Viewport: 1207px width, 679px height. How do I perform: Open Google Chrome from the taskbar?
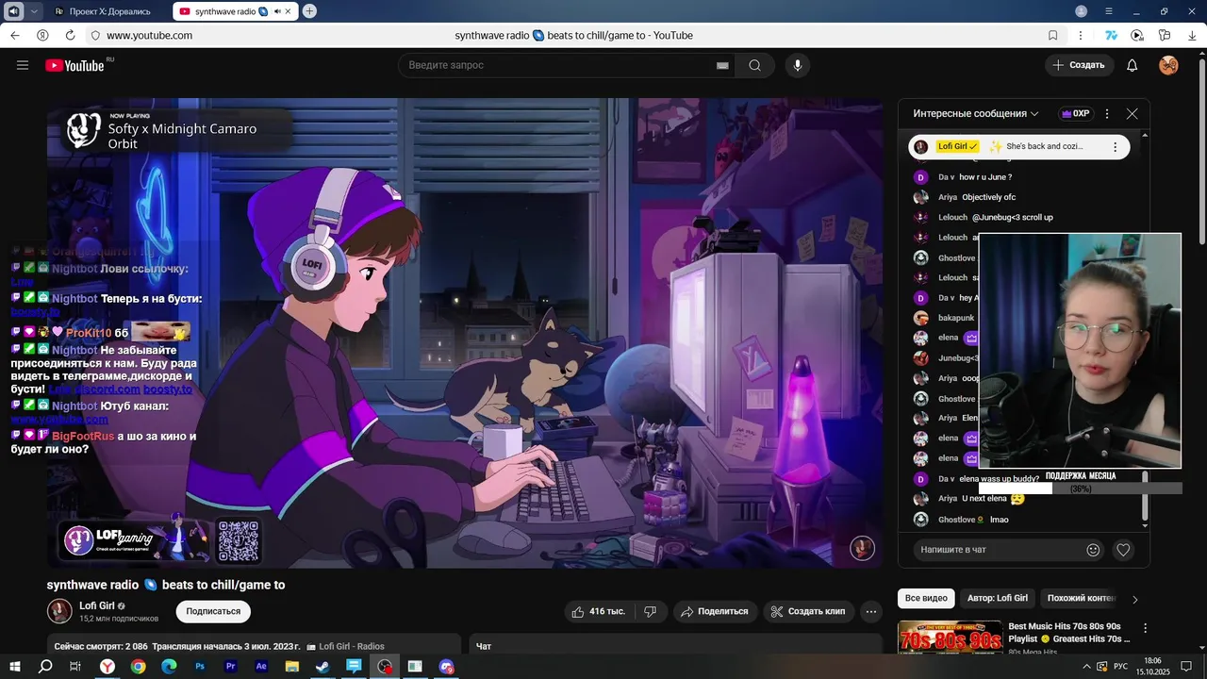[x=139, y=666]
